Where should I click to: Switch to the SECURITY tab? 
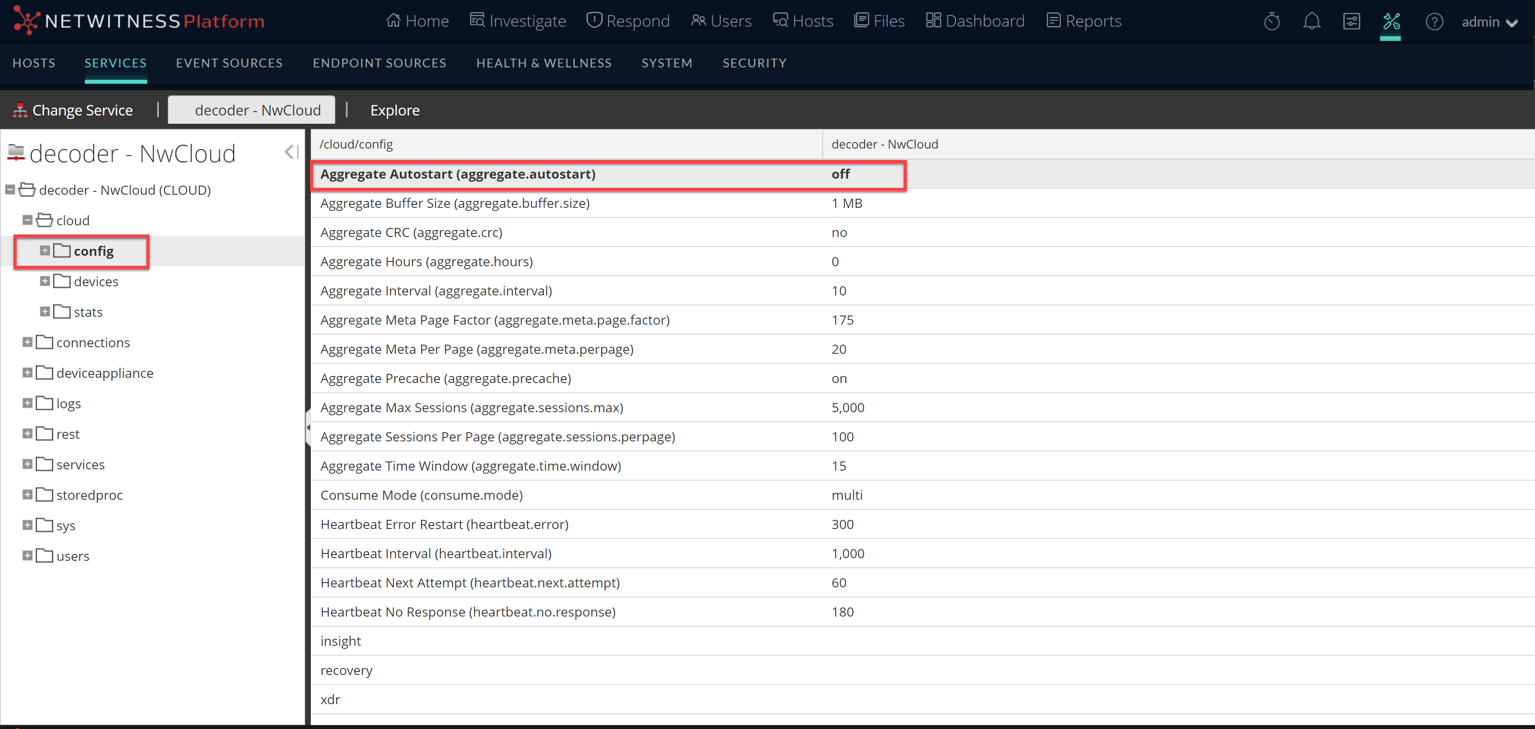click(755, 63)
